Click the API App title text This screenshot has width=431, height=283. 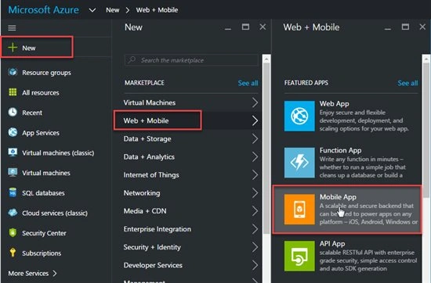point(332,243)
